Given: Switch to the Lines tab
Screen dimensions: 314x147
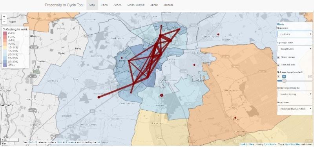Looking at the screenshot, I should coord(104,5).
